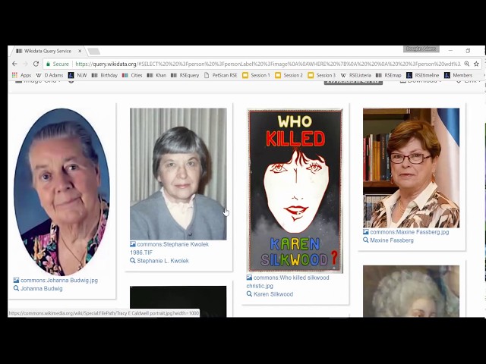Open commons:Who killed silkwood christic.jpg link
486x364 pixels.
tap(288, 281)
